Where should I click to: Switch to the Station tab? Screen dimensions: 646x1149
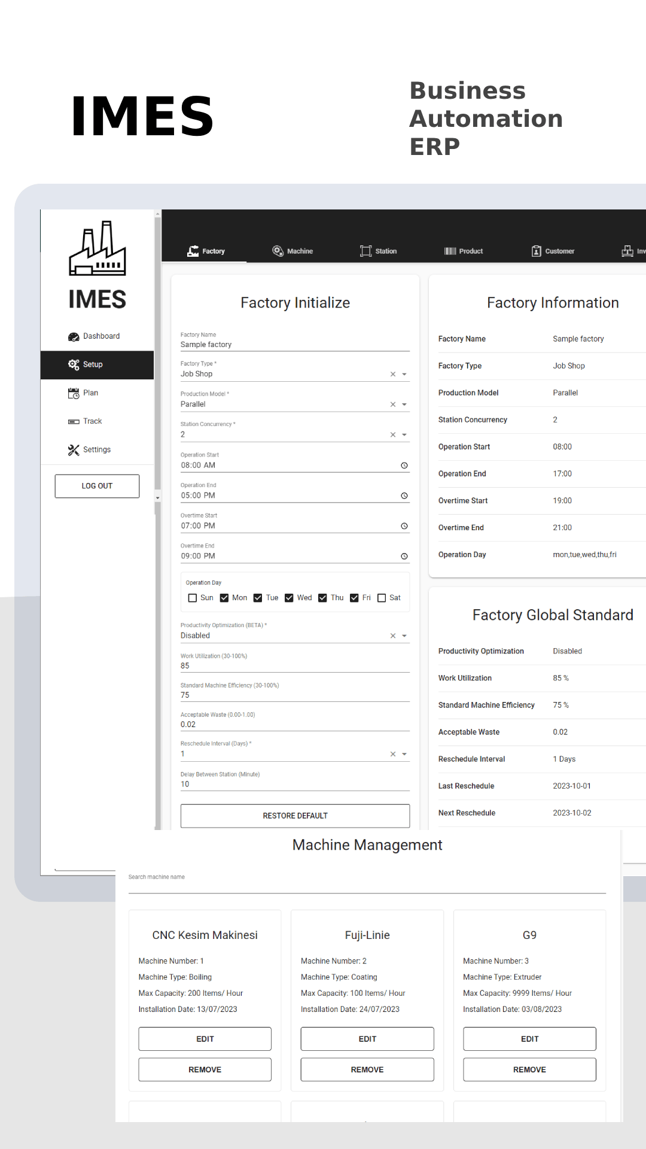(x=379, y=251)
